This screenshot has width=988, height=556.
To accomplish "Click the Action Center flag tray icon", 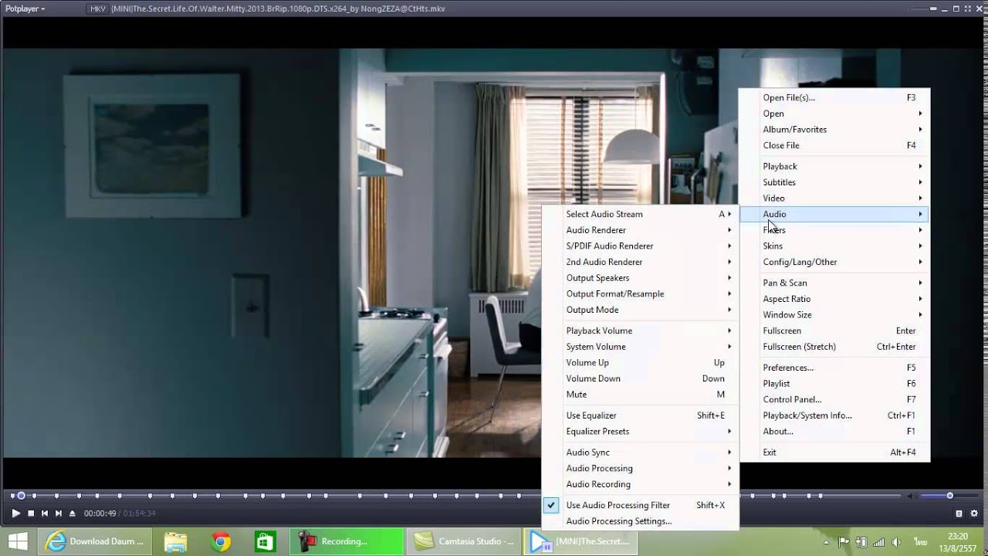I will (x=844, y=541).
